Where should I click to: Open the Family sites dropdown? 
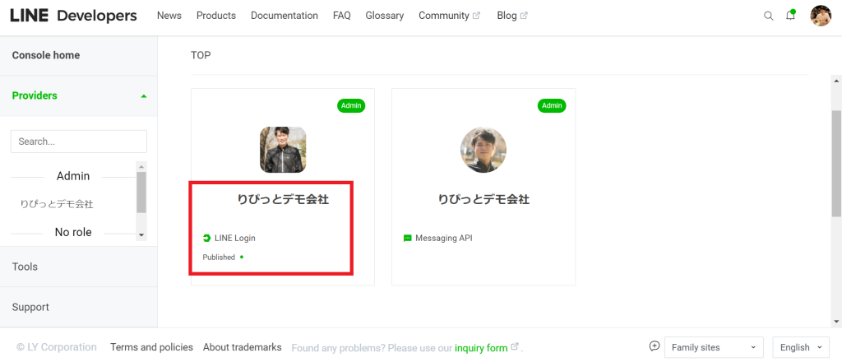(x=714, y=347)
